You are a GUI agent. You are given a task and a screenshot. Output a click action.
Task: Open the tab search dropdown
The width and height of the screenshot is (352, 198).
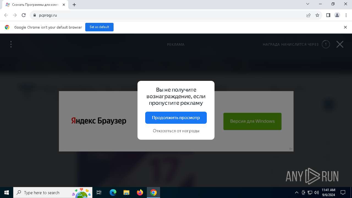click(308, 4)
